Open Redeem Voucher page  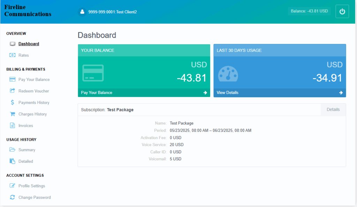click(34, 91)
